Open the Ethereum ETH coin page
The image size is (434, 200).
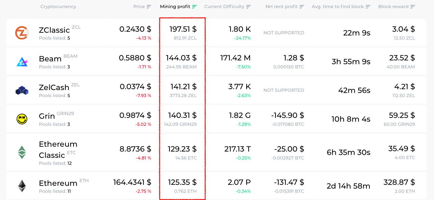point(58,183)
